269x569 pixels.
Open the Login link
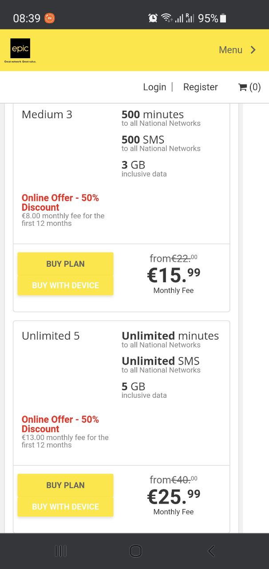click(x=154, y=87)
